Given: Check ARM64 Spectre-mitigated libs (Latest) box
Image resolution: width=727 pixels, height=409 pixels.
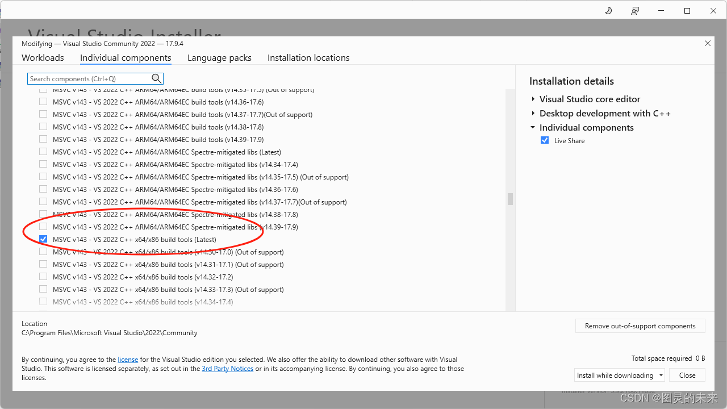Looking at the screenshot, I should click(43, 152).
